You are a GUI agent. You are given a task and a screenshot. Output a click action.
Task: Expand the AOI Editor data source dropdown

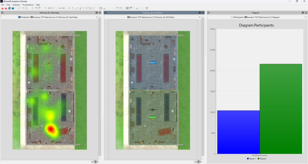[x=199, y=17]
